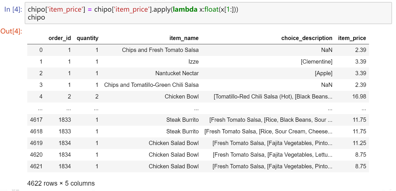Select the Chips and Tomatillo-Green Chili Salsa cell
Image resolution: width=396 pixels, height=191 pixels.
pyautogui.click(x=151, y=85)
